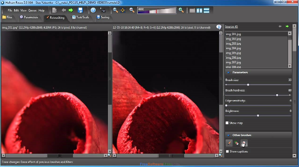
Task: Go to next source with green arrow
Action: (287, 26)
